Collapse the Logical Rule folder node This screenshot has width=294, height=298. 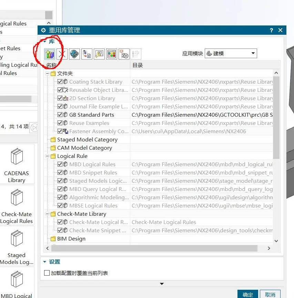[48, 156]
